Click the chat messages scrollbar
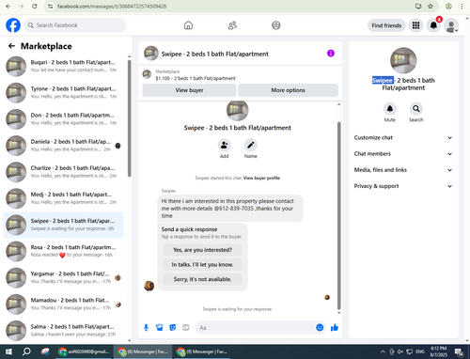 338,216
